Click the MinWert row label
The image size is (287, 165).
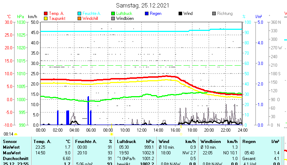point(11,147)
